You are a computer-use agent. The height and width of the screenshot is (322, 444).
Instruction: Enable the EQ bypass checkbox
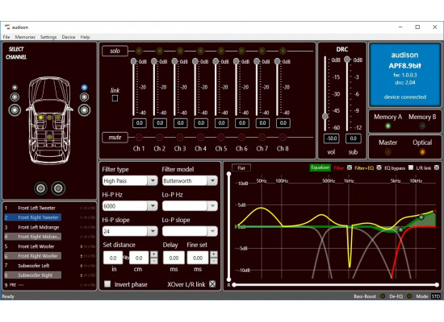pos(411,167)
